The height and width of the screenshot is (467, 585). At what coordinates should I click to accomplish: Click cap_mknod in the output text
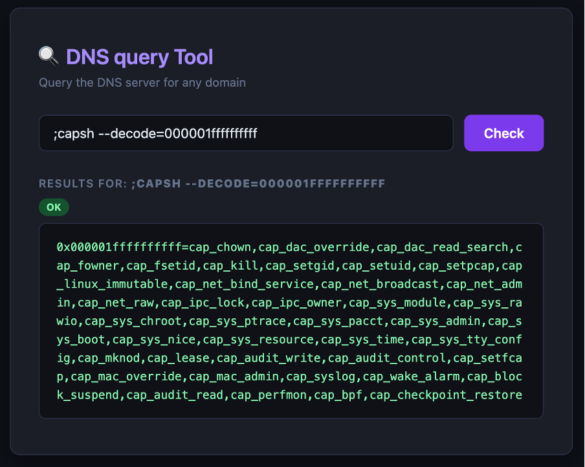pyautogui.click(x=109, y=358)
